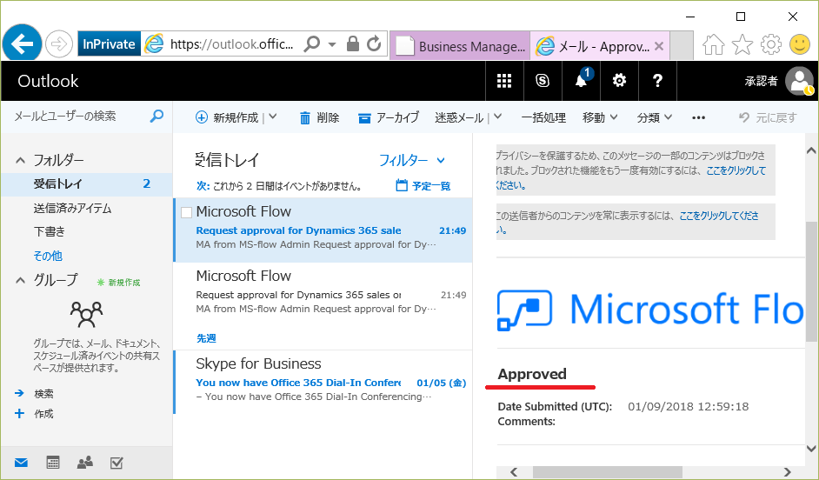This screenshot has height=480, width=819.
Task: Open the more actions ellipsis menu
Action: tap(698, 117)
